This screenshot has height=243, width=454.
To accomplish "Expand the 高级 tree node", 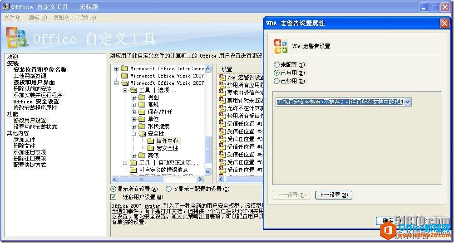I will (134, 156).
